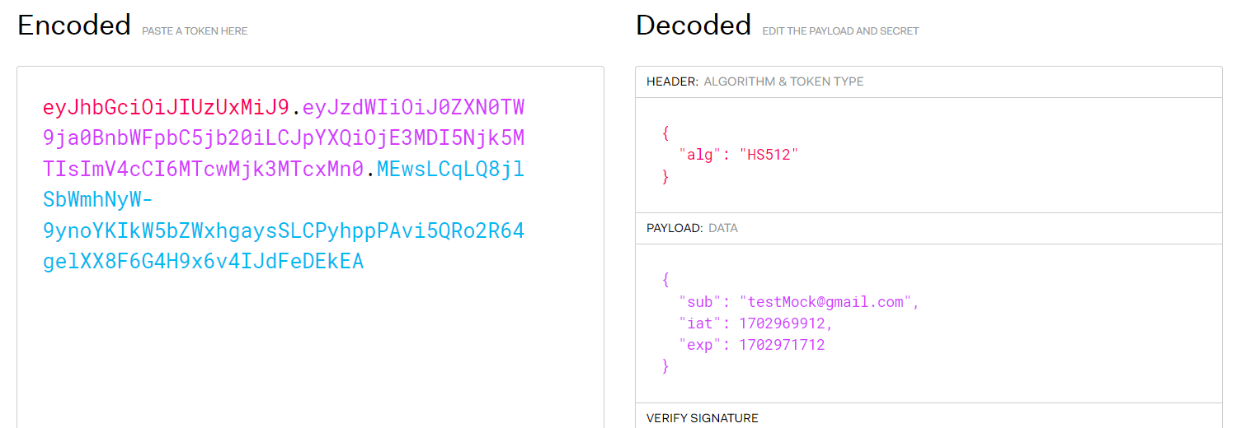Click the blue signature segment of encoded token
The width and height of the screenshot is (1246, 428).
pos(284,216)
